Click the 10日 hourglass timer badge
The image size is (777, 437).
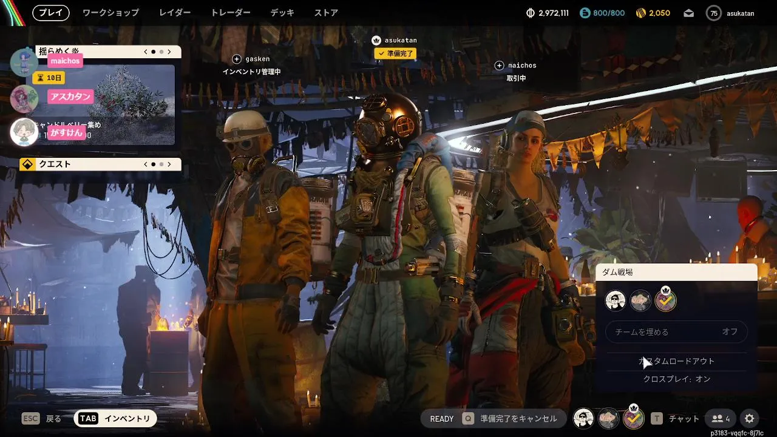tap(49, 78)
